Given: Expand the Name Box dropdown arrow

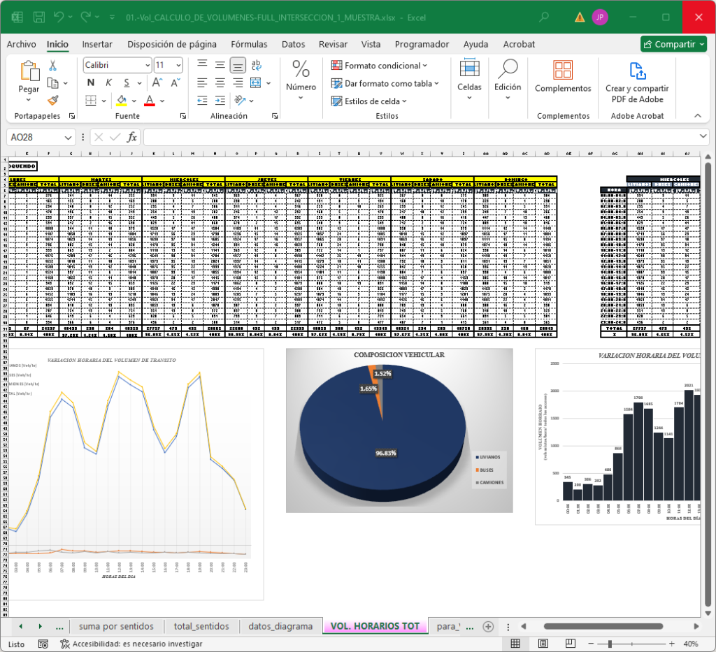Looking at the screenshot, I should pos(68,138).
